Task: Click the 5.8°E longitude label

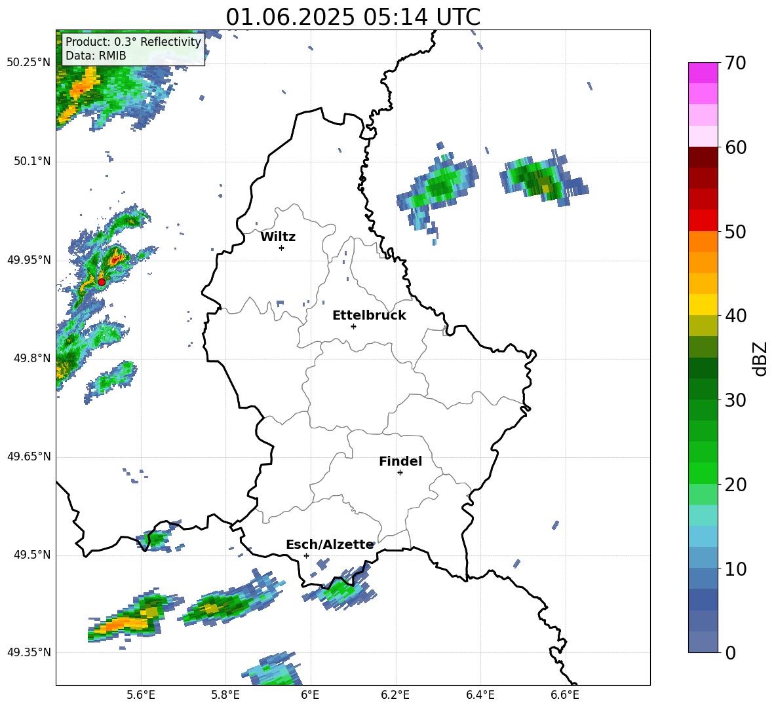Action: pyautogui.click(x=225, y=695)
